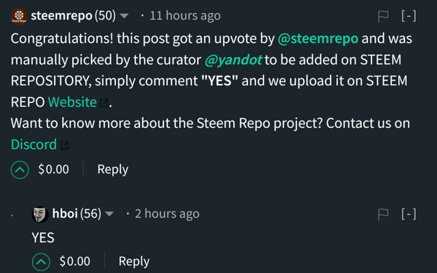Collapse hboi's reply with [-]
This screenshot has height=273, width=437.
point(409,214)
